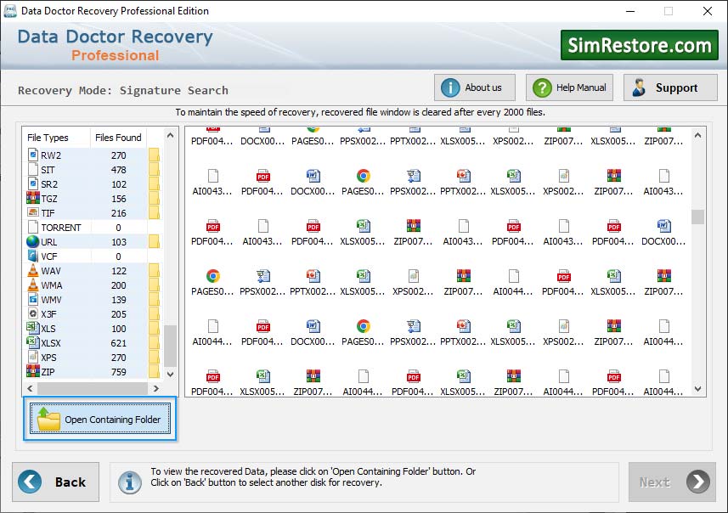Select the RW2 file type icon
Screen dimensions: 728x513
click(33, 155)
